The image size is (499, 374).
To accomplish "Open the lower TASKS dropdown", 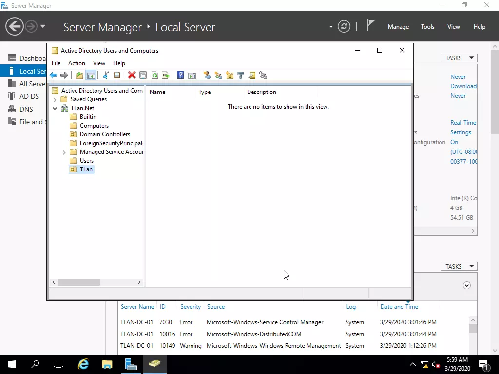I will (x=459, y=266).
